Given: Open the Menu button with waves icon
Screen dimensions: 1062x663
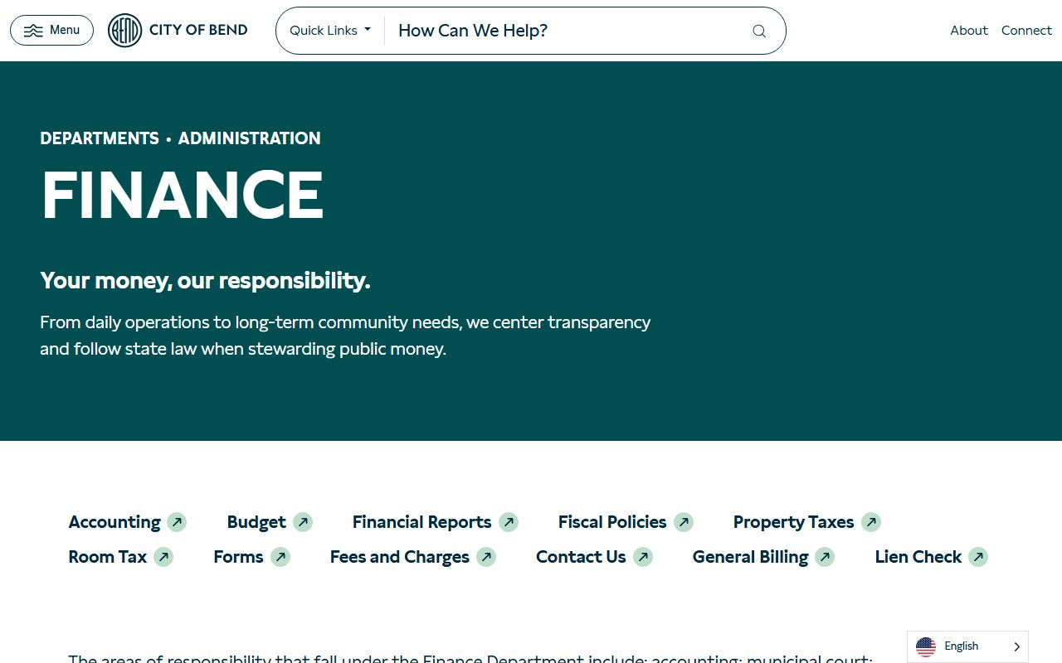Looking at the screenshot, I should click(x=51, y=31).
